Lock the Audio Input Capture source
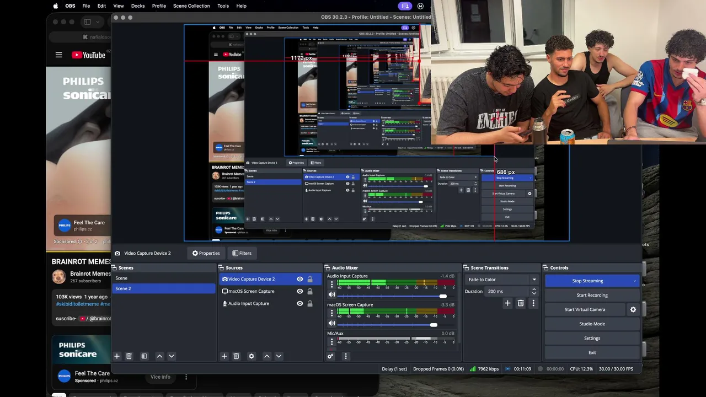 click(310, 303)
